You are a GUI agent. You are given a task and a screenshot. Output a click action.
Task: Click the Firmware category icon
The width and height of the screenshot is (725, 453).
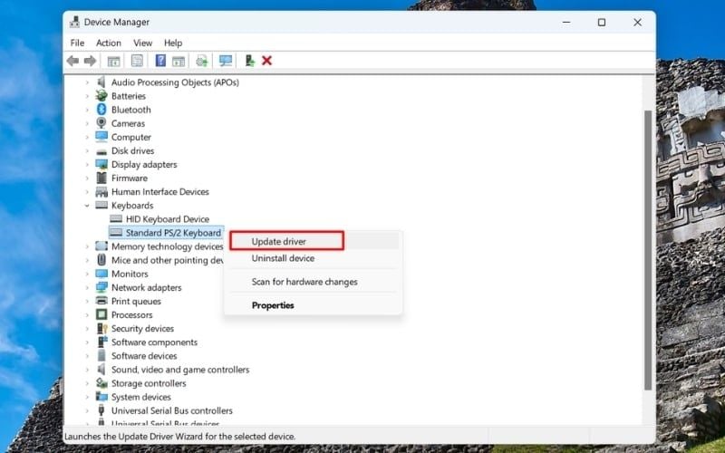point(101,178)
